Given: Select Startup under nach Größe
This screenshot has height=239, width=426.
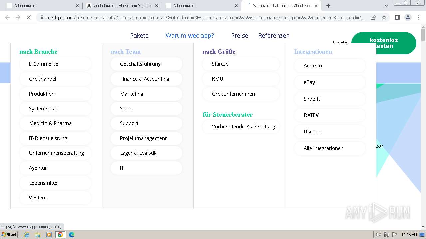Looking at the screenshot, I should point(241,64).
